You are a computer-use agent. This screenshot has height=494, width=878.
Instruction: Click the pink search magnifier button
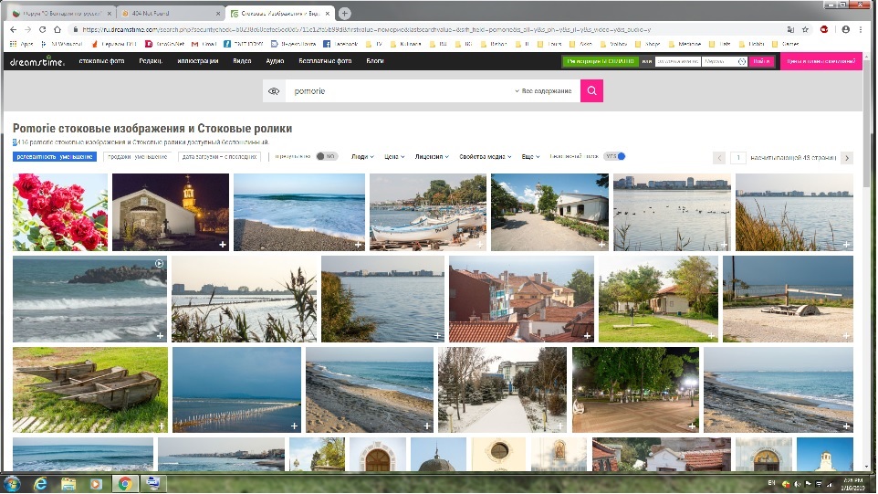pos(591,91)
